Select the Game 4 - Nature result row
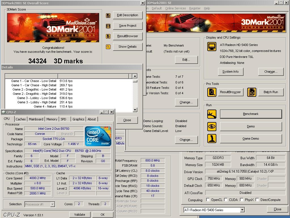290x218 pixels. pos(69,107)
